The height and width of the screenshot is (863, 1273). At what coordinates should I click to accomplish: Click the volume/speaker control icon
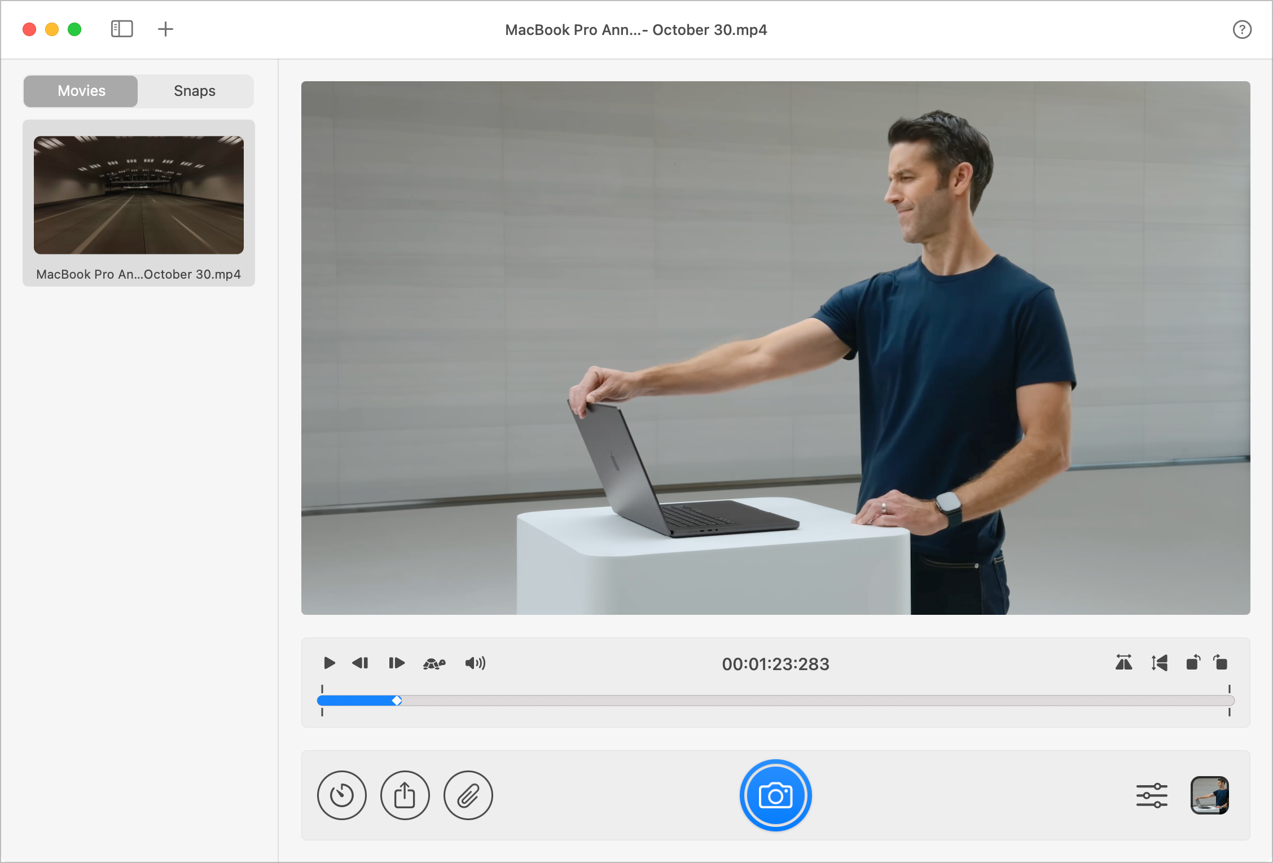click(476, 663)
